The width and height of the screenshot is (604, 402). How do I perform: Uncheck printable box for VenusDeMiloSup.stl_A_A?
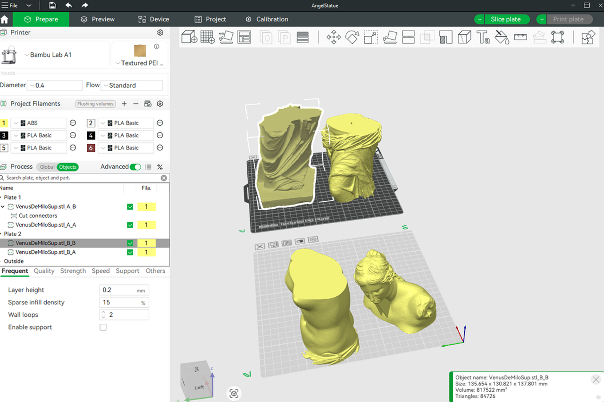tap(130, 225)
